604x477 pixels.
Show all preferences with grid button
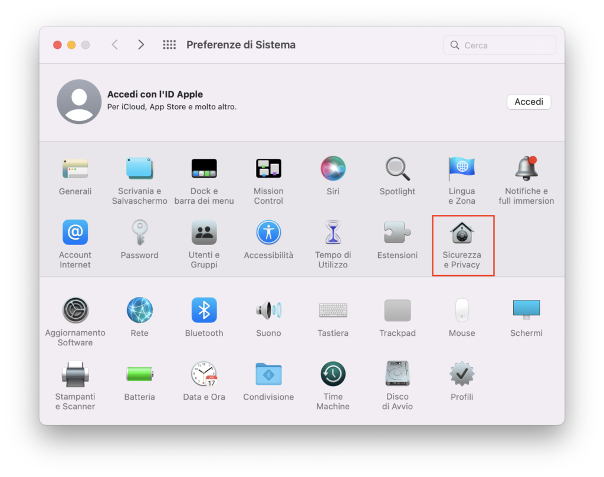169,45
